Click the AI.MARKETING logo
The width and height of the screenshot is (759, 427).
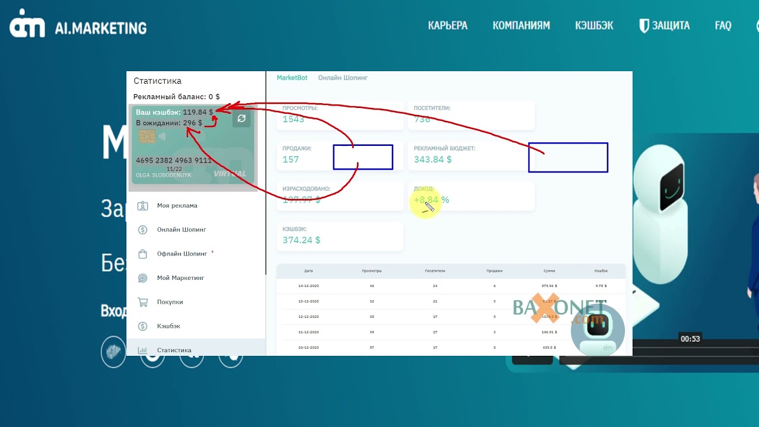tap(78, 24)
